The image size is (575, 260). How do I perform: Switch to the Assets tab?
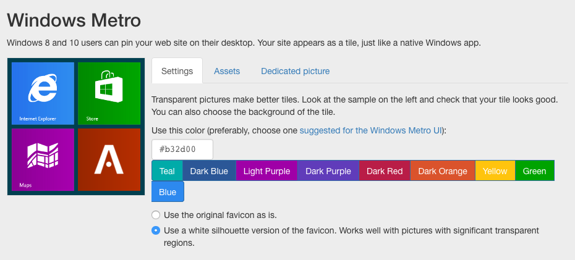pos(227,71)
